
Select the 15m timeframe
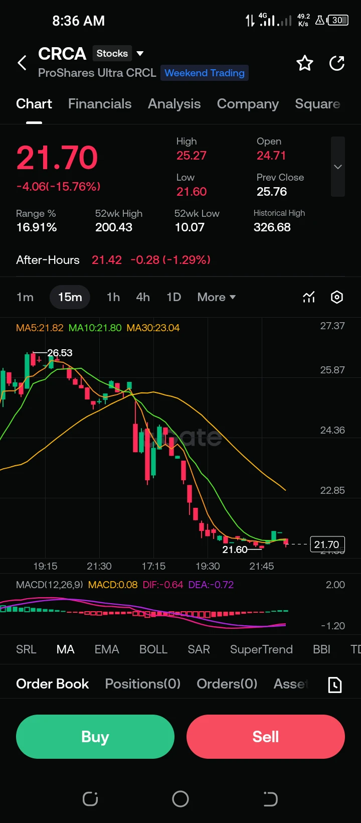70,297
